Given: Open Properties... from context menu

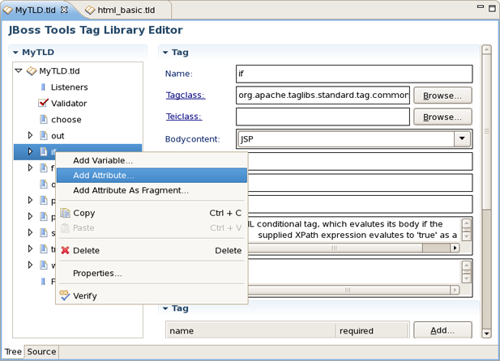Looking at the screenshot, I should click(152, 273).
